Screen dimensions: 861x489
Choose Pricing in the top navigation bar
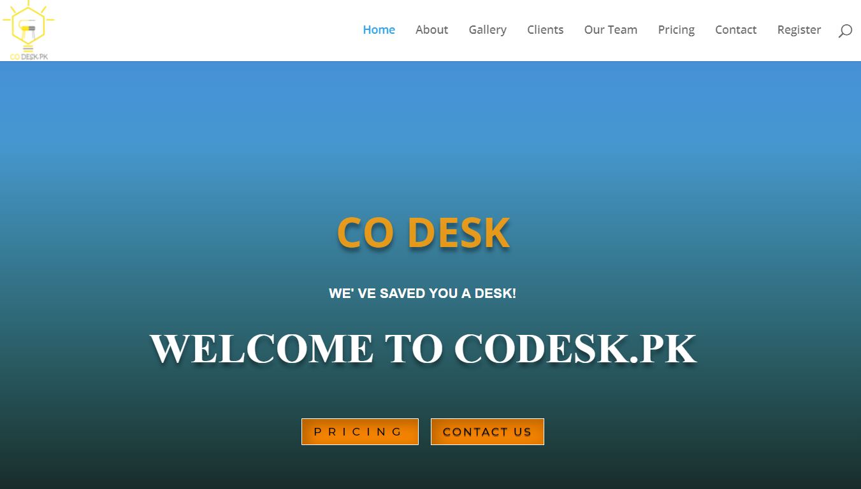click(676, 30)
